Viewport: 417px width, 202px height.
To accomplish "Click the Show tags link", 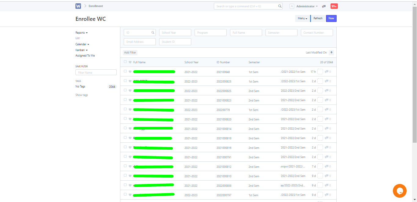I will [x=82, y=95].
